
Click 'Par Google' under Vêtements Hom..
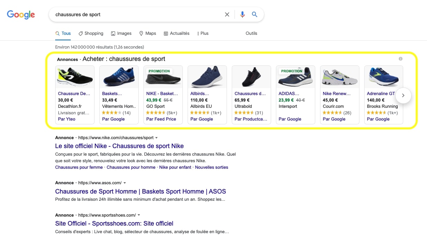pyautogui.click(x=113, y=119)
